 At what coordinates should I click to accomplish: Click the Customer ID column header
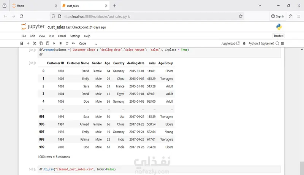coord(55,63)
